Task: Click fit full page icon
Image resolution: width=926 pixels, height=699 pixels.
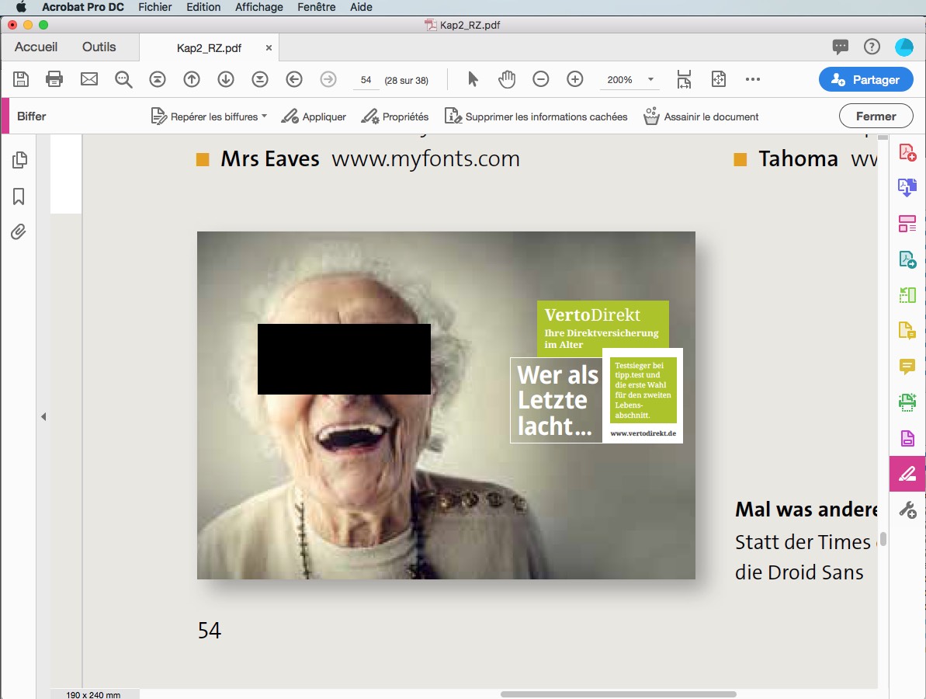Action: point(719,79)
